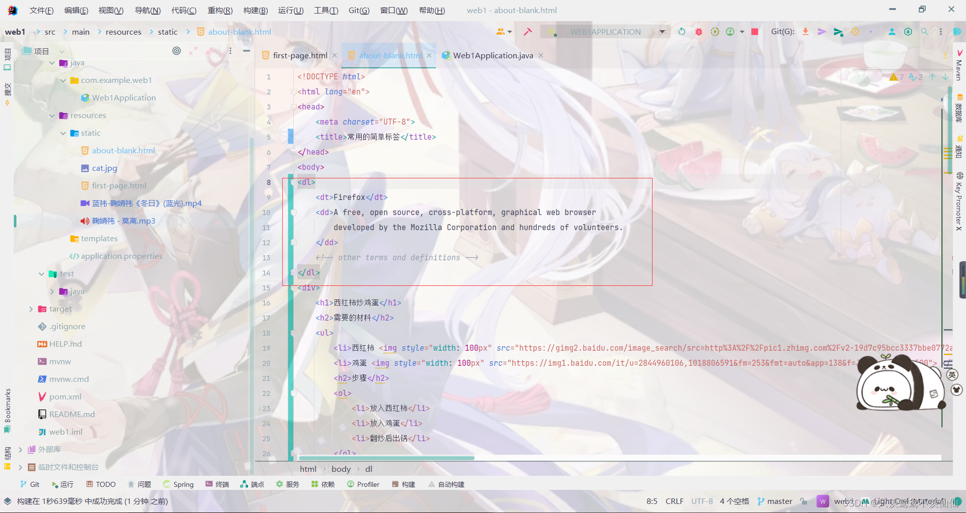Open the Spring tool window
This screenshot has height=513, width=966.
pos(178,484)
